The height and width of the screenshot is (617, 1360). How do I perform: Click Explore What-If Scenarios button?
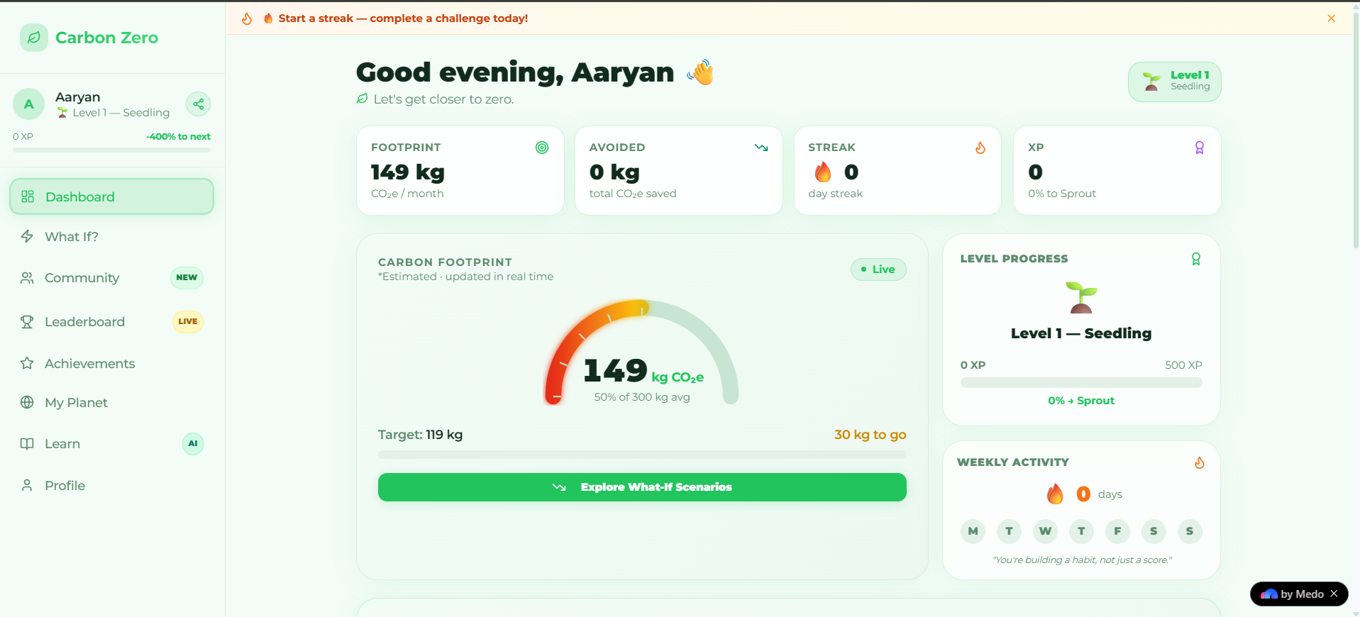coord(642,487)
